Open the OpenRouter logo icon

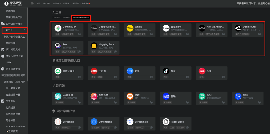click(238, 28)
